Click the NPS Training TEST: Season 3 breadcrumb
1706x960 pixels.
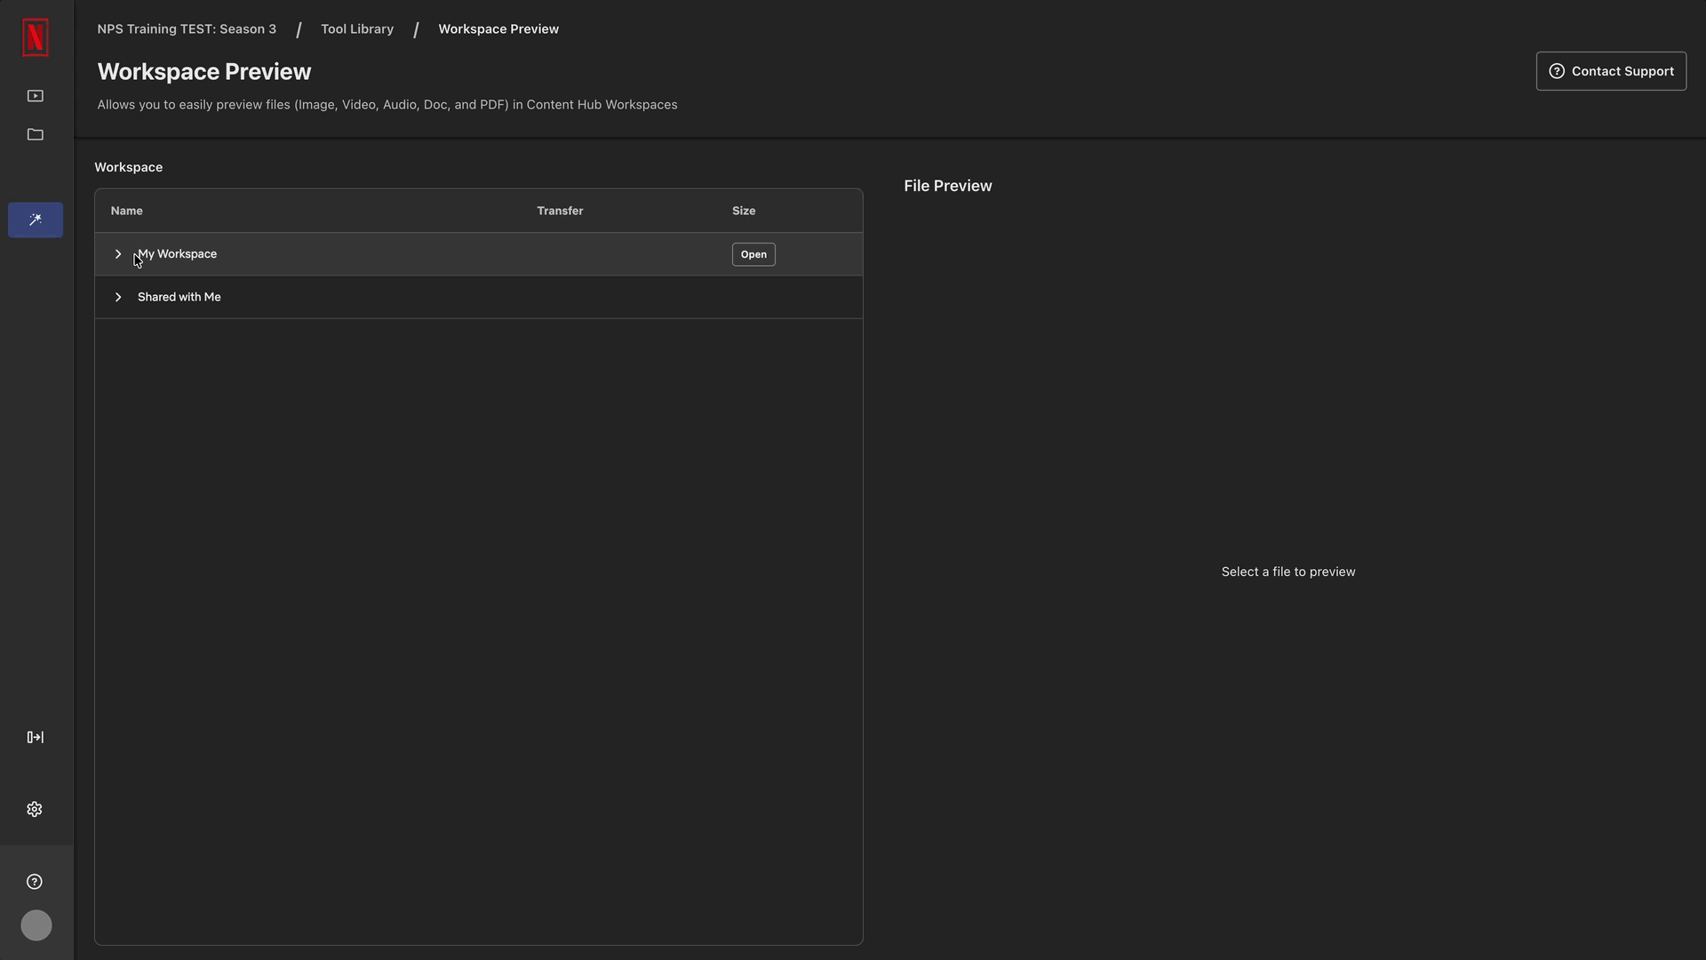coord(187,28)
